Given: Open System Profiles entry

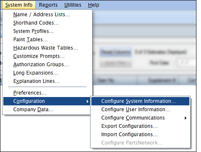Looking at the screenshot, I should 48,31.
